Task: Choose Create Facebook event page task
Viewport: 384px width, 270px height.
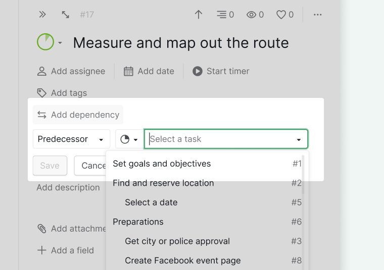Action: click(207, 260)
